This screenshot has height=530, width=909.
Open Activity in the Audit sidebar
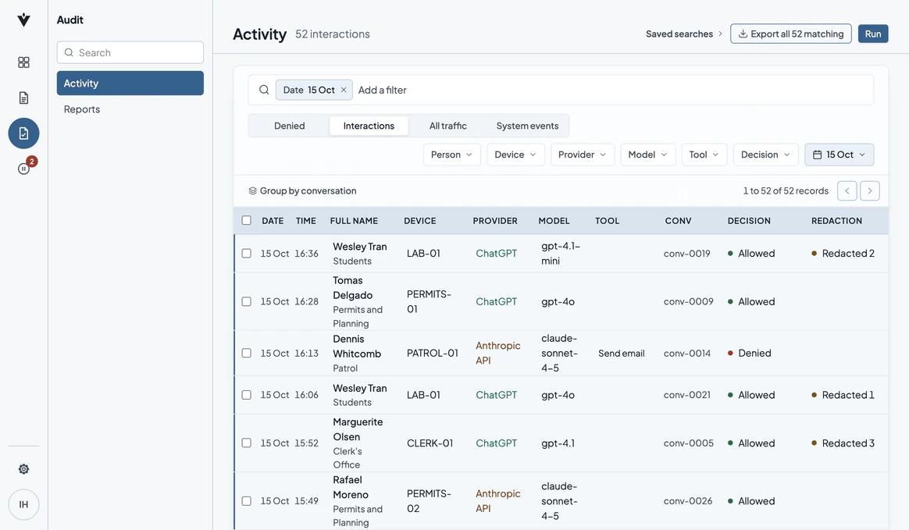(x=130, y=84)
